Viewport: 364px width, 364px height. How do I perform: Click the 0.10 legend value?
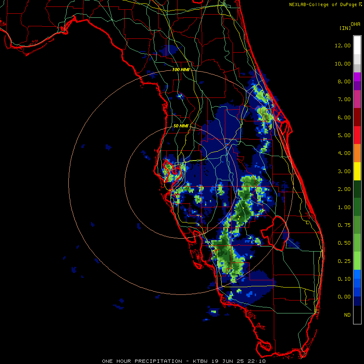click(344, 279)
